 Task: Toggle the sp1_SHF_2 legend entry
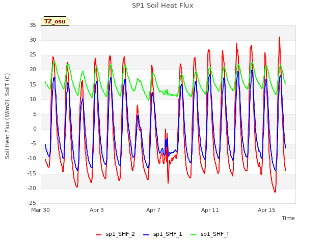coord(115,234)
